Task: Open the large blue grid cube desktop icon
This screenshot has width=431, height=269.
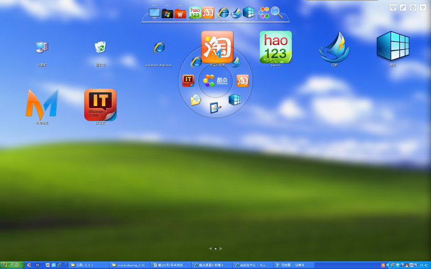Action: pos(393,46)
